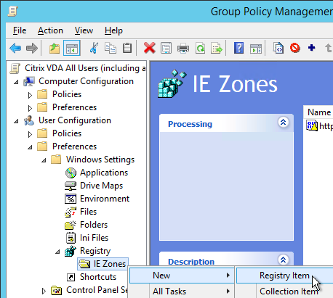Click the blue Back arrow toolbar icon
Image resolution: width=333 pixels, height=298 pixels.
point(15,48)
